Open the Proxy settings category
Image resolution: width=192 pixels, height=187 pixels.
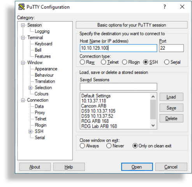point(40,113)
